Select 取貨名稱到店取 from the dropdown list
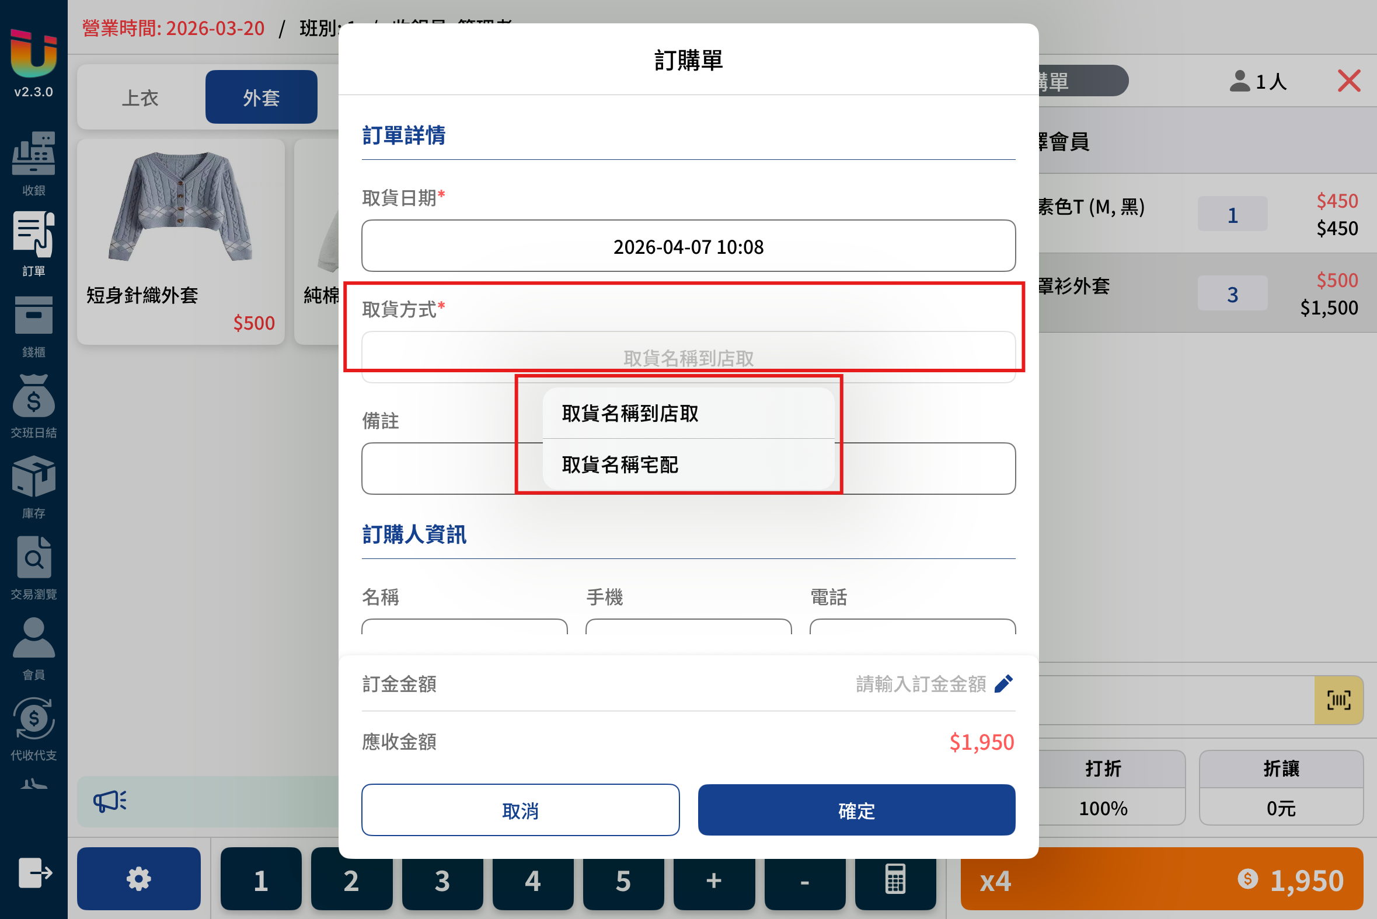Screen dimensions: 1377x919 688,413
